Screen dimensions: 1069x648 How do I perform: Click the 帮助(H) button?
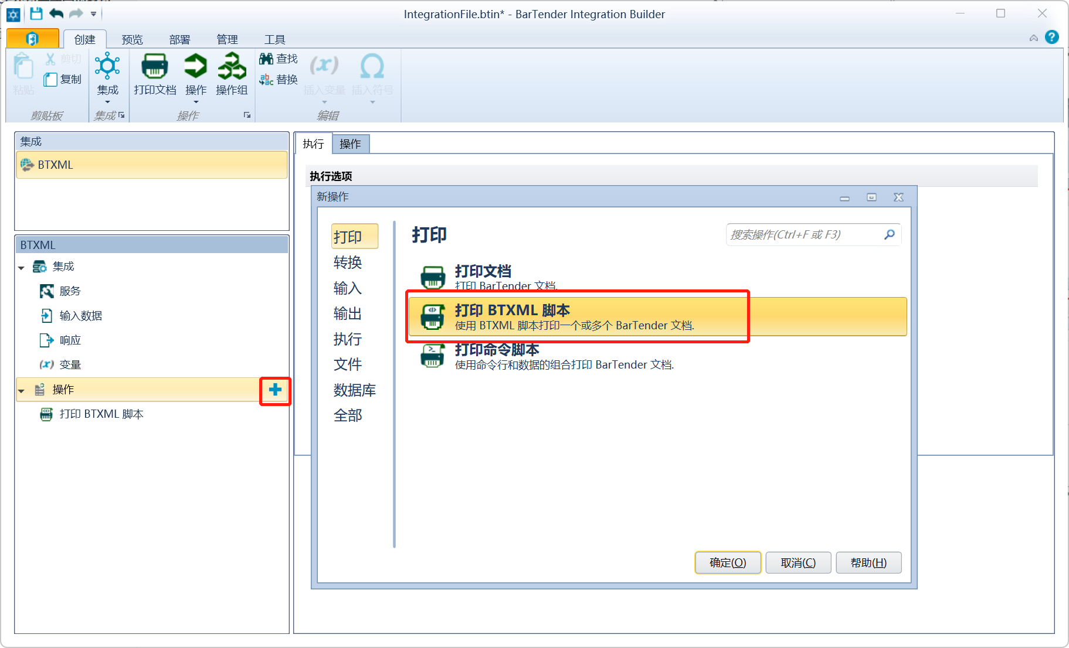pos(868,563)
